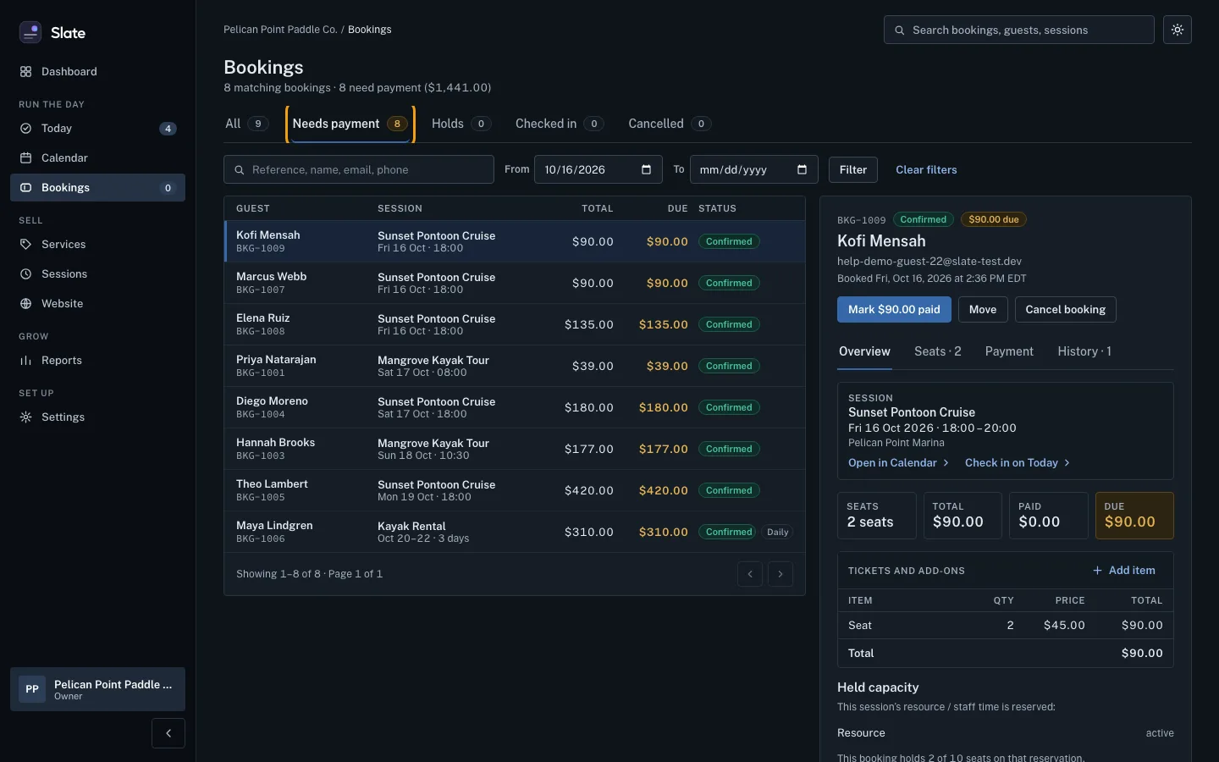View the History tab of the booking
This screenshot has width=1219, height=762.
(1084, 351)
